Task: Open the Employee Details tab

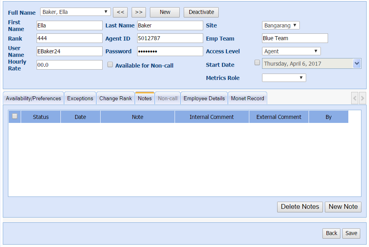Action: point(204,99)
